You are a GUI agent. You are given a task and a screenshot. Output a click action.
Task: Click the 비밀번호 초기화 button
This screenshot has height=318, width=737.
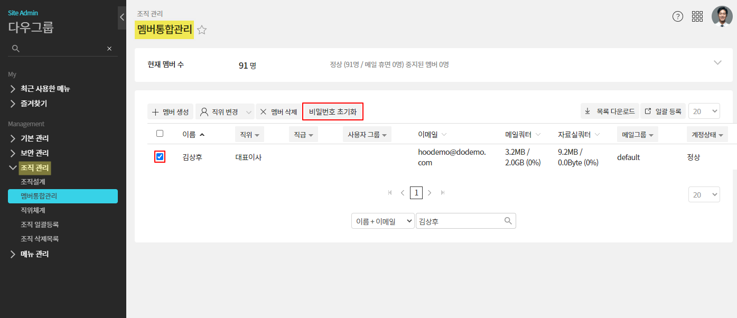[333, 112]
